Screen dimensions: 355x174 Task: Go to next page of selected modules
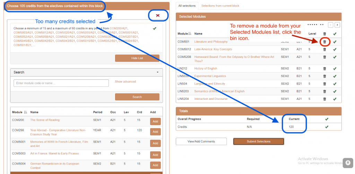(337, 25)
